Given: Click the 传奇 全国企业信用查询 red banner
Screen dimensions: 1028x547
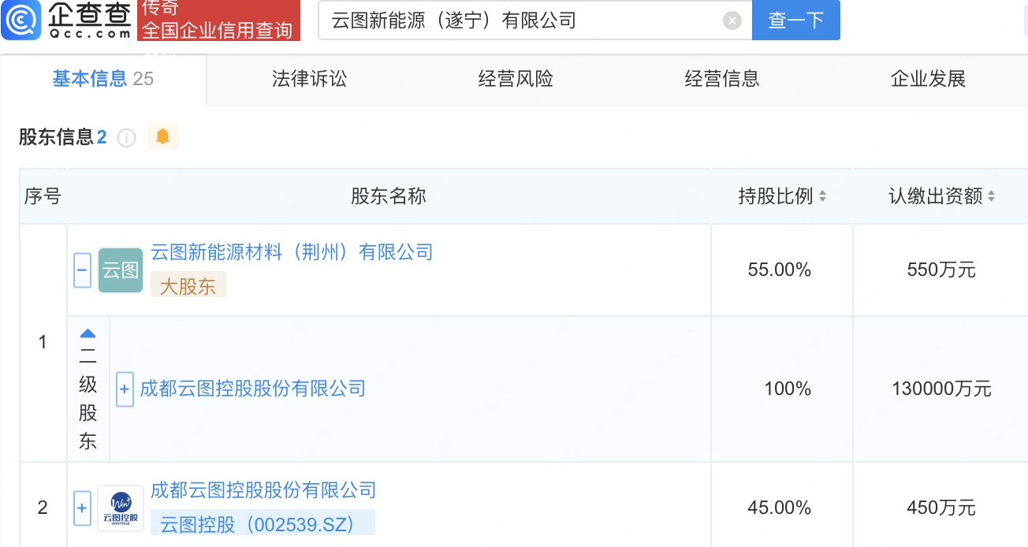Looking at the screenshot, I should click(x=218, y=20).
